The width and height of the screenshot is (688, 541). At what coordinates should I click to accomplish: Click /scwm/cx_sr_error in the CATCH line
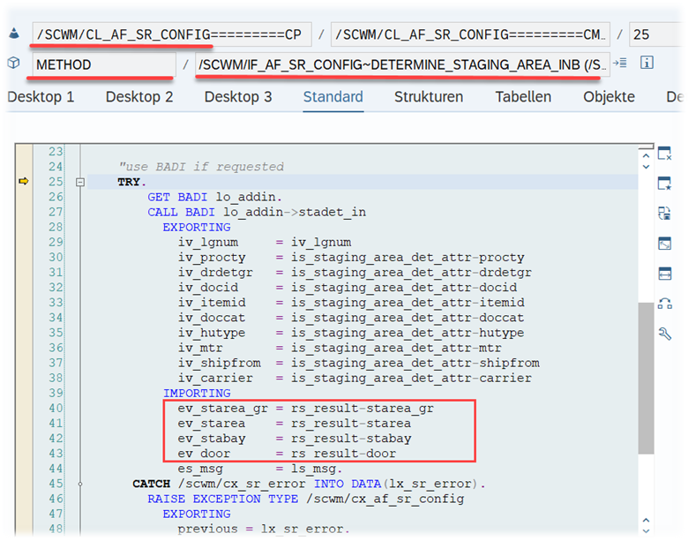242,484
